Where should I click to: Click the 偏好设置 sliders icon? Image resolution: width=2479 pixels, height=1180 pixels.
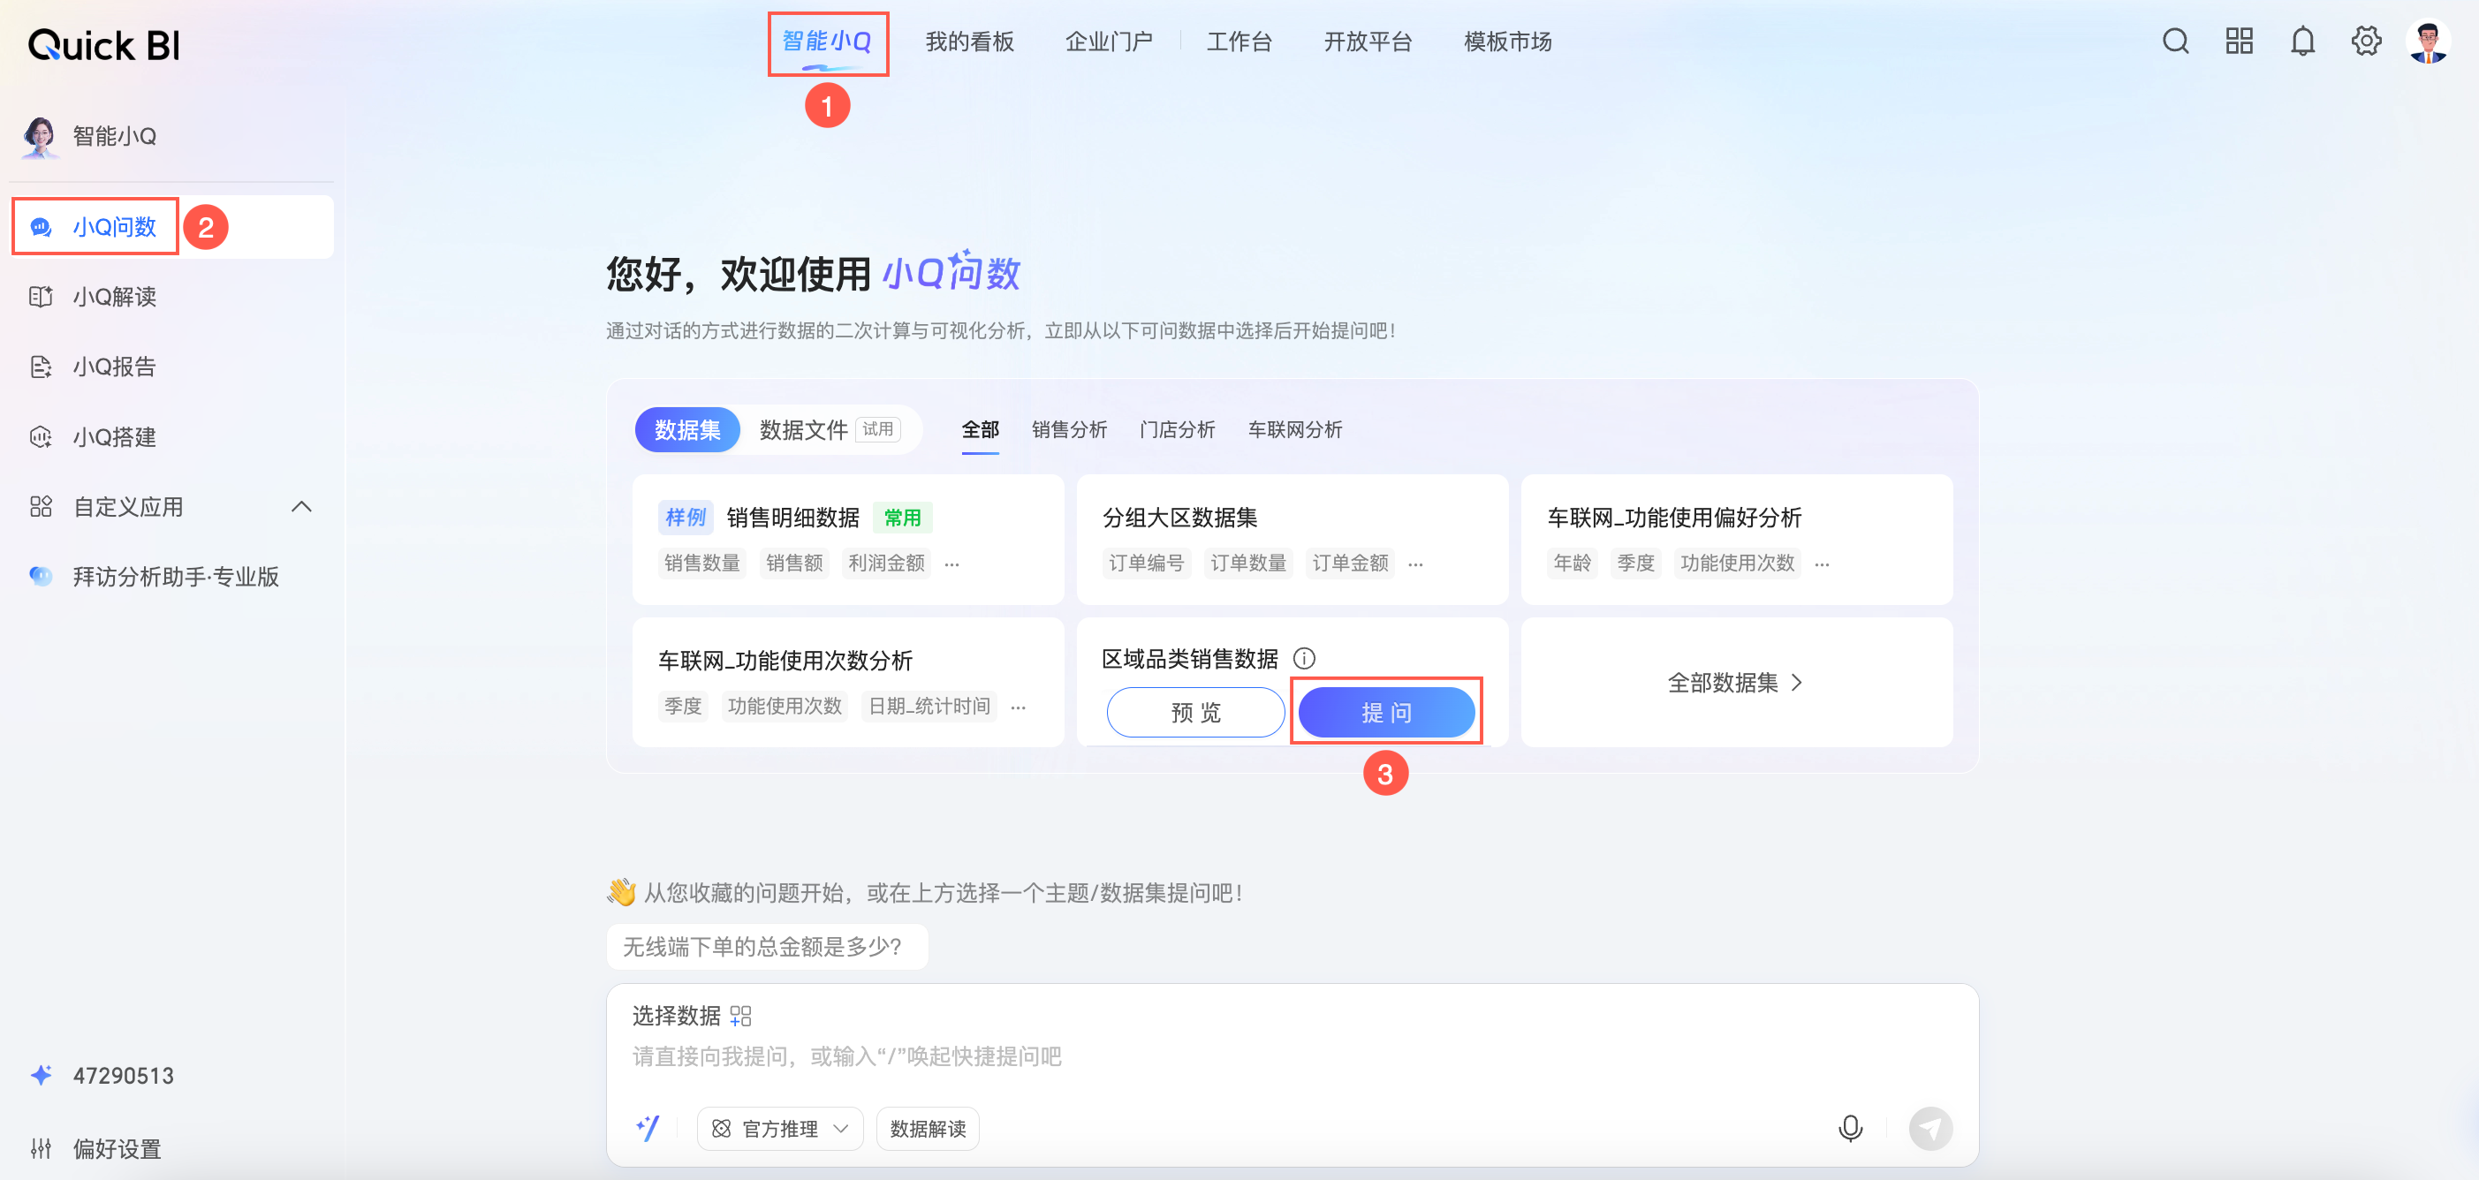41,1148
